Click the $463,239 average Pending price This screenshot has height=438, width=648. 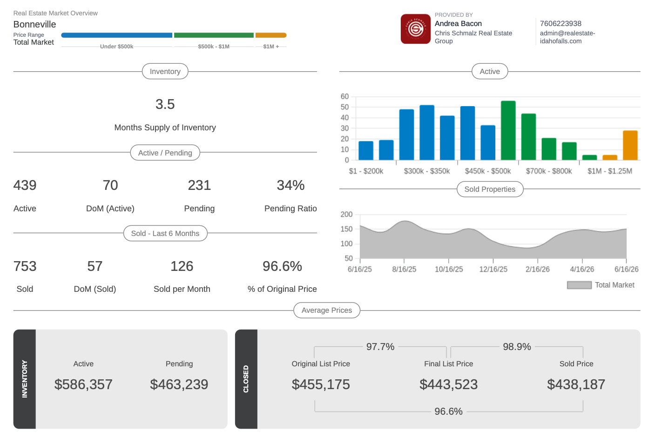pos(179,384)
